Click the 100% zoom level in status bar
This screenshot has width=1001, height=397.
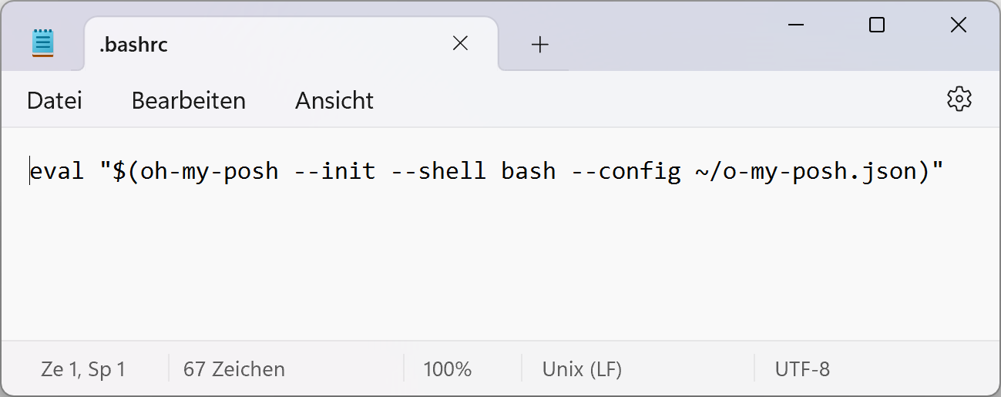(x=447, y=369)
